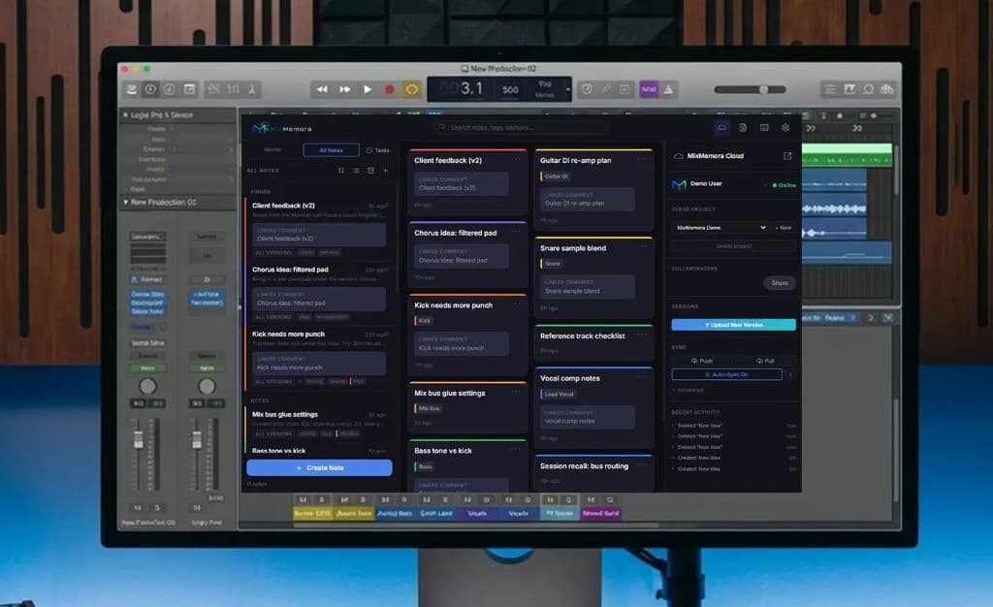Viewport: 993px width, 607px height.
Task: Click the New project button beside dropdown
Action: (784, 227)
